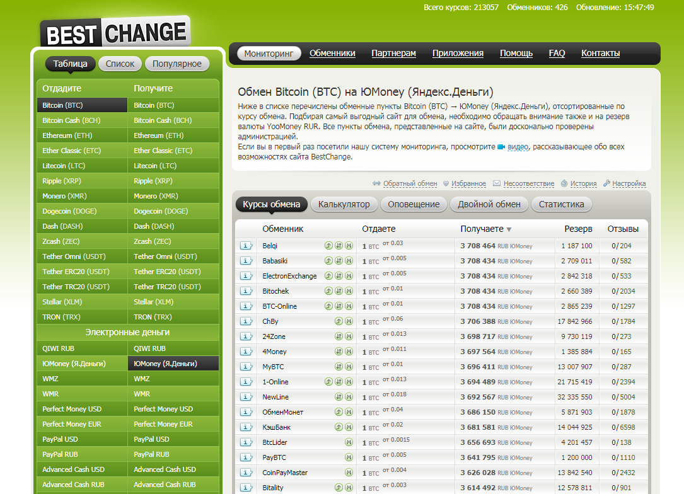Open the info icon for Babasiki

coord(246,261)
